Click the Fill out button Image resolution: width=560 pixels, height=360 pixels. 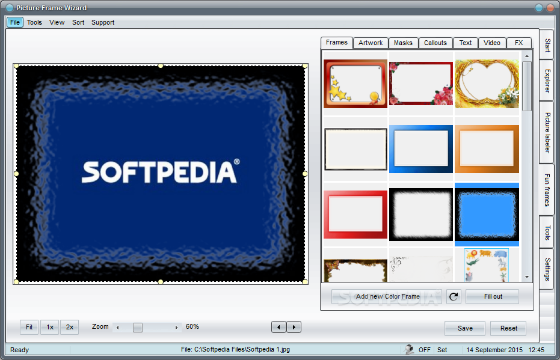[493, 296]
